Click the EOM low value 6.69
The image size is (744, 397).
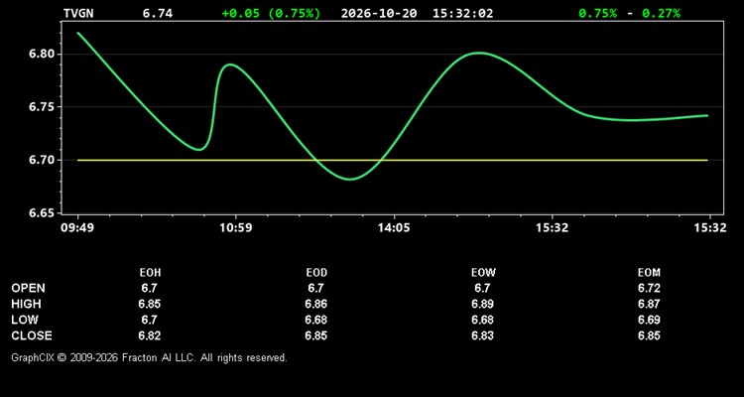click(649, 320)
